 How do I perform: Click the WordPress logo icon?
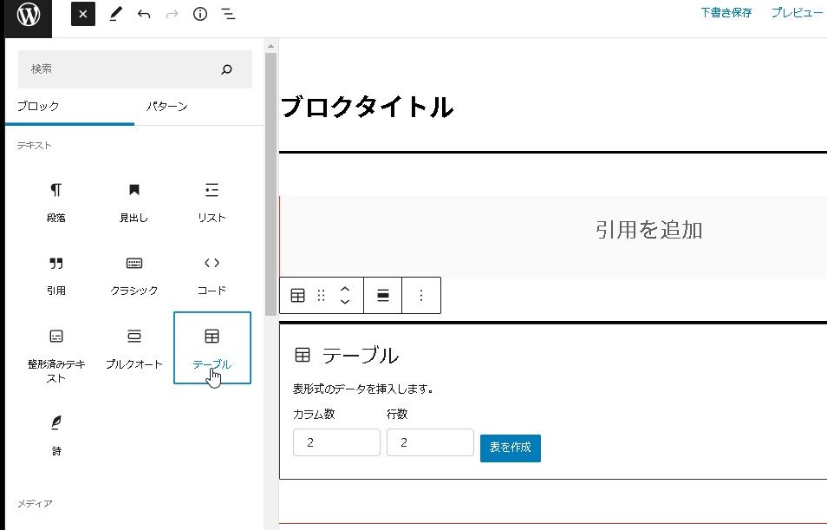(x=28, y=16)
